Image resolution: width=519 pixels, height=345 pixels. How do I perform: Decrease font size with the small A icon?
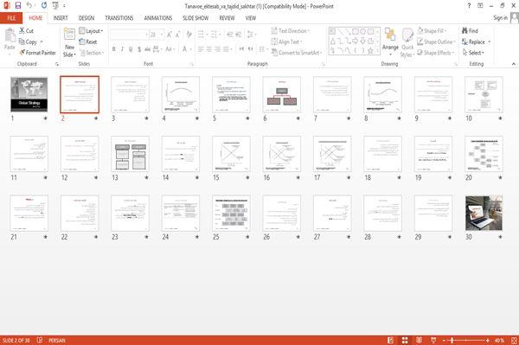coord(177,35)
